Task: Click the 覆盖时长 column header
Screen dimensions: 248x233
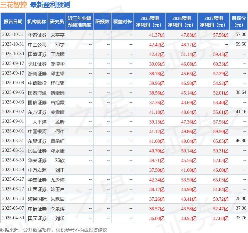Action: tap(122, 21)
